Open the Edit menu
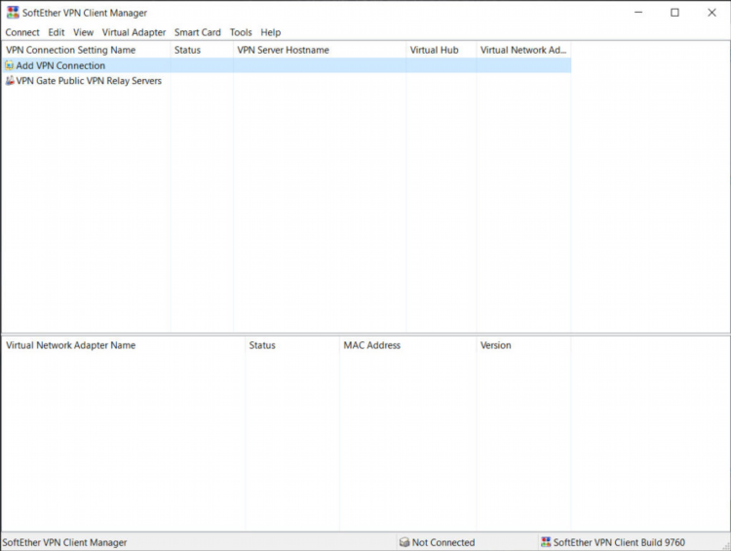This screenshot has height=551, width=731. tap(57, 32)
